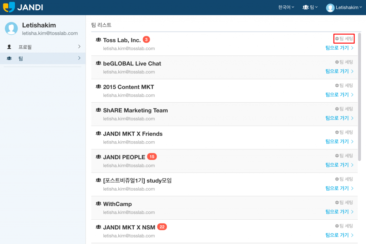The image size is (366, 244).
Task: Open settings gear for JANDI PEOPLE team
Action: click(336, 156)
